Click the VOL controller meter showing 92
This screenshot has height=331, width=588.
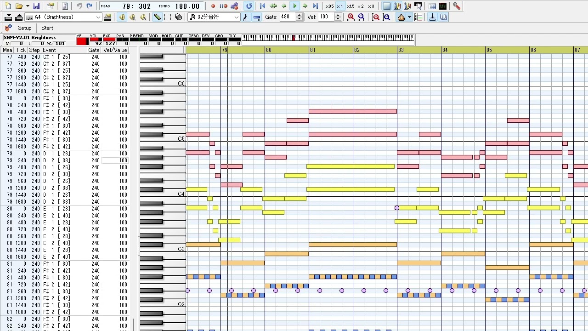pos(96,40)
